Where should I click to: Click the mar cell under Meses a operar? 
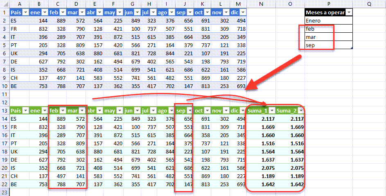(329, 37)
